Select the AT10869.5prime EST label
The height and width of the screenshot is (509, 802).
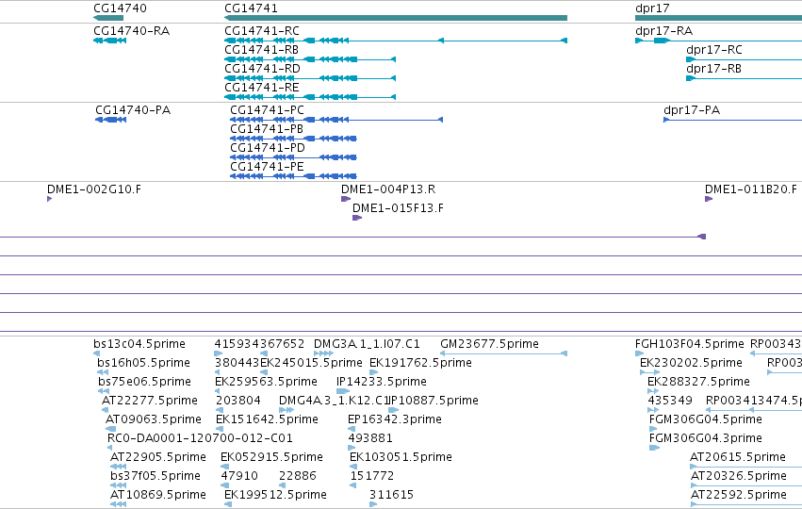pyautogui.click(x=158, y=495)
